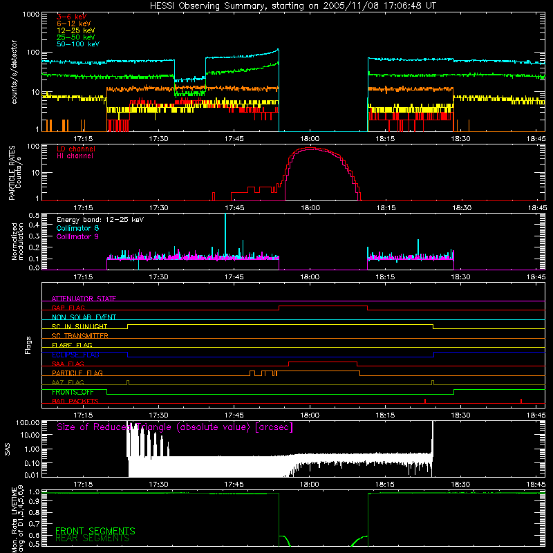Click the SC IN SUNLIGHT flag label

click(79, 326)
